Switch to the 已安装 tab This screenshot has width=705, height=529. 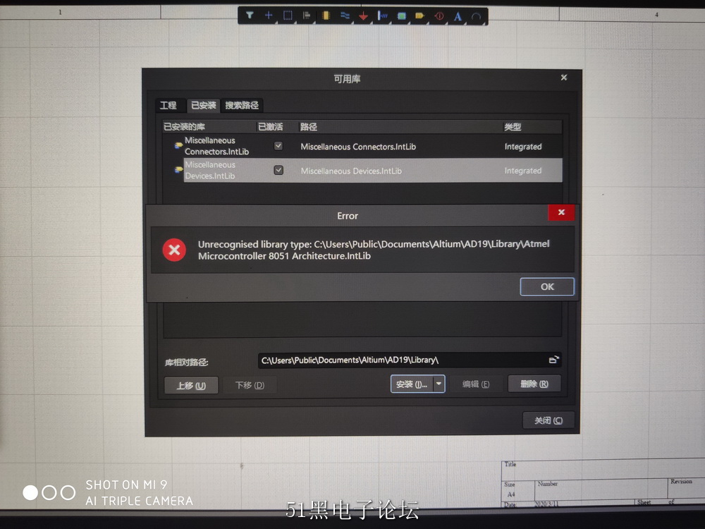(x=204, y=105)
